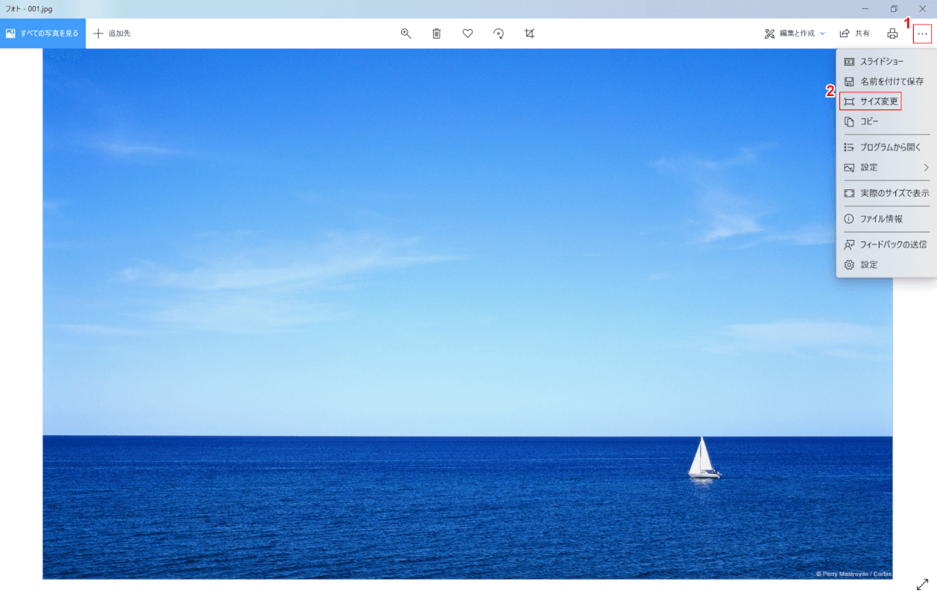
Task: Click the zoom magnifier icon
Action: [x=406, y=34]
